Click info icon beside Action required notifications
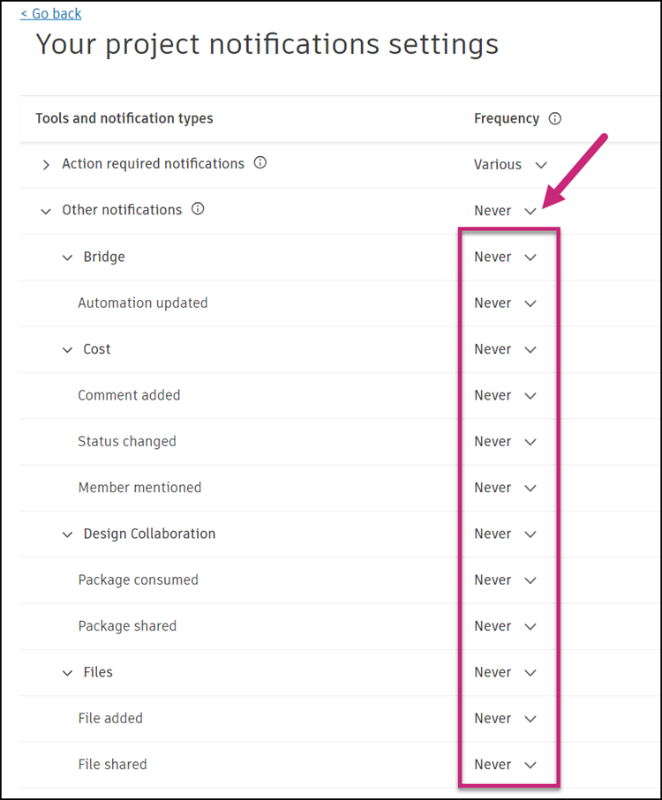 click(260, 163)
